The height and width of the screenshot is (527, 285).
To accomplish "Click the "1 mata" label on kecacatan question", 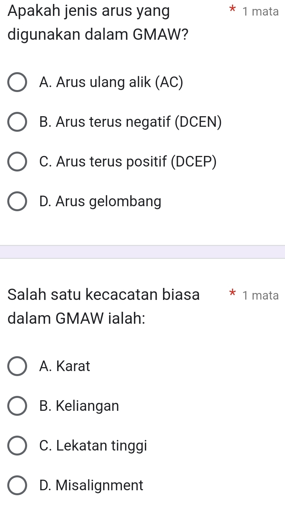I will click(x=260, y=295).
